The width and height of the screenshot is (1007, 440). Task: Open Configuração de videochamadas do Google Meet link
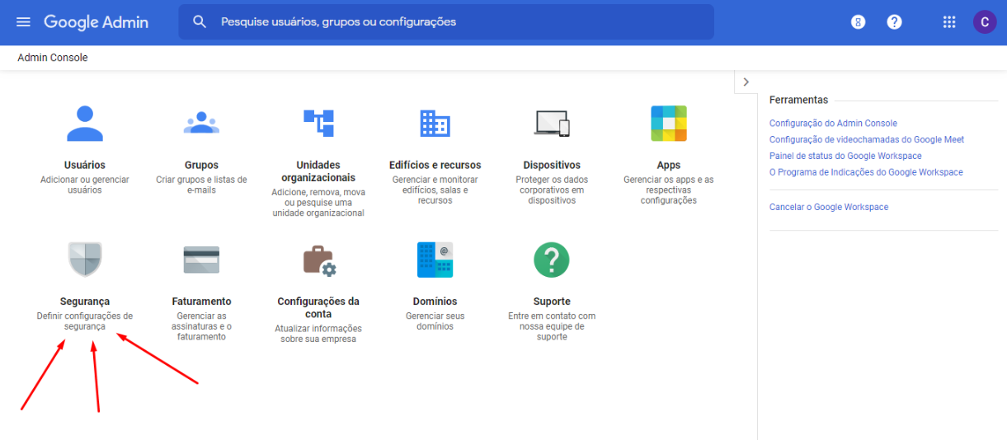click(x=867, y=139)
